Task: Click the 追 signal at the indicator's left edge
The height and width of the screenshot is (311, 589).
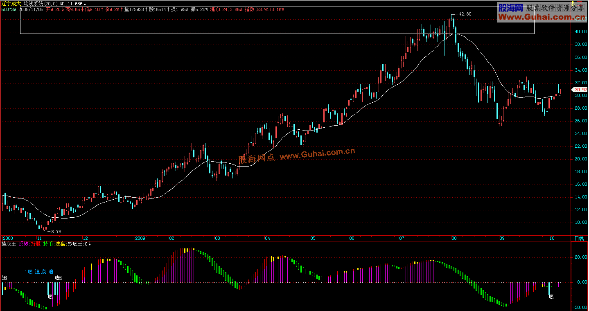Action: point(5,278)
